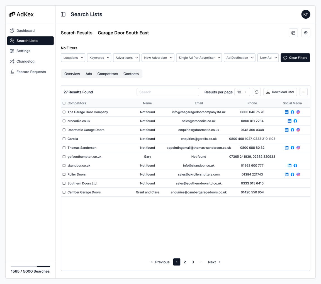Select the Camber Garage Doors row checkbox
The width and height of the screenshot is (321, 284).
click(x=64, y=192)
